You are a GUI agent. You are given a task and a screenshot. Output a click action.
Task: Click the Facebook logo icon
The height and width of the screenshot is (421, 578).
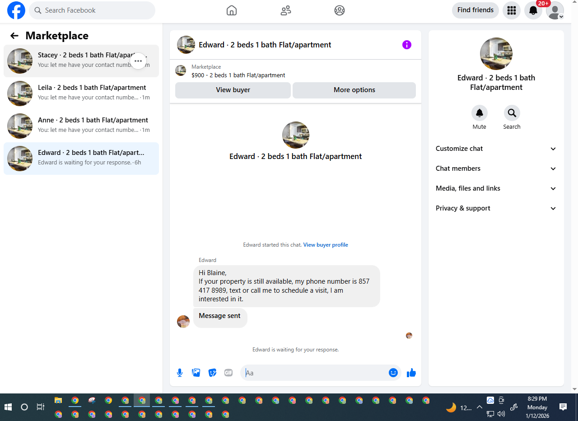(16, 10)
